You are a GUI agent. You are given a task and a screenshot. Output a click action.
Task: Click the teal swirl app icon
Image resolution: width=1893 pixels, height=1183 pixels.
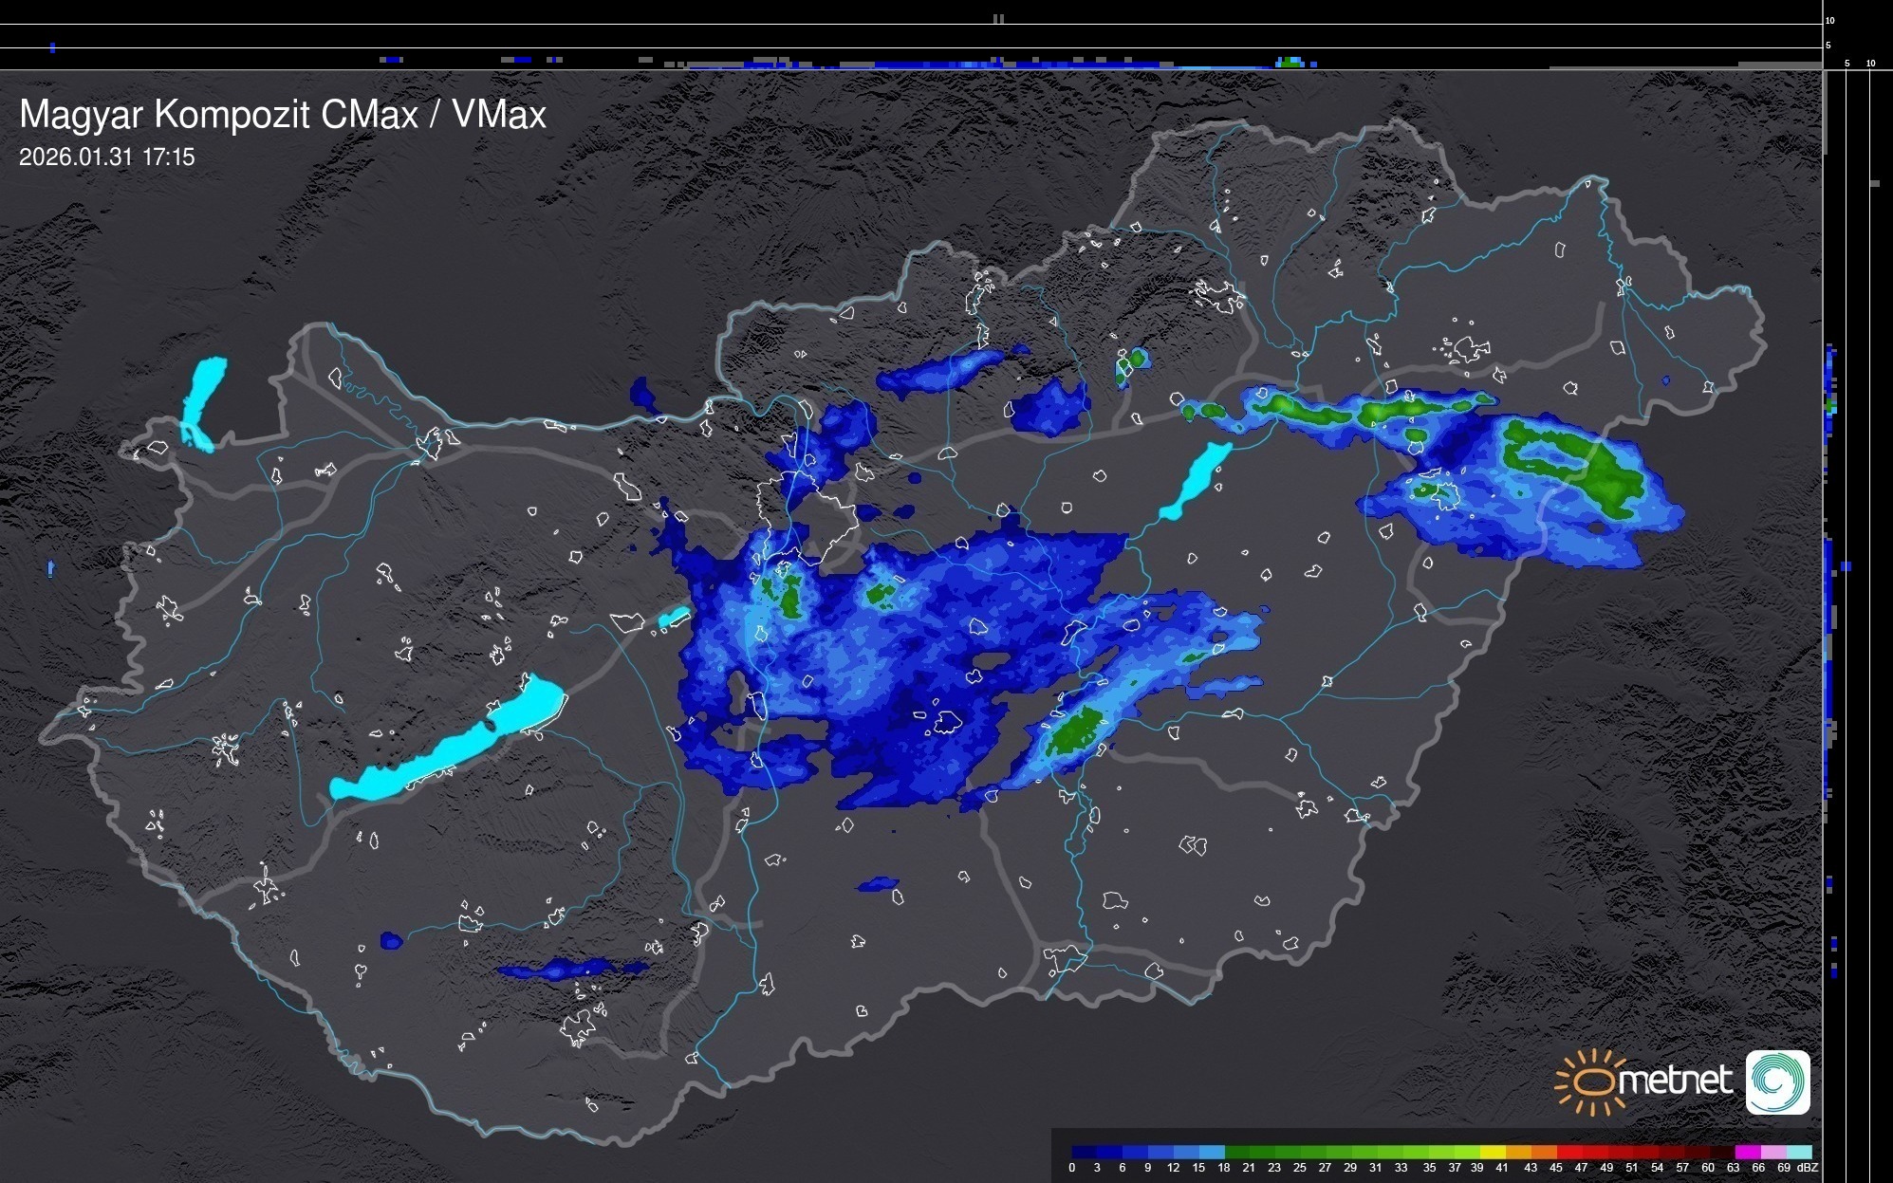(x=1777, y=1081)
